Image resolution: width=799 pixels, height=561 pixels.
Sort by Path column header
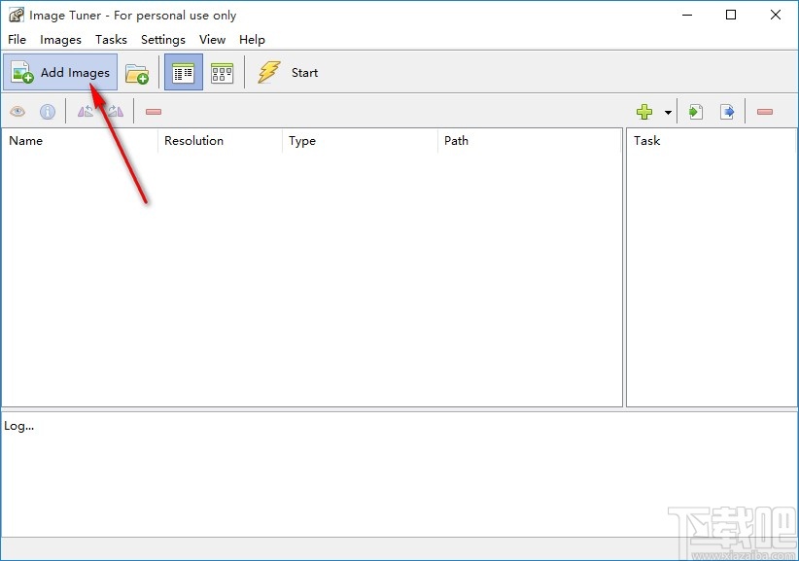[530, 141]
